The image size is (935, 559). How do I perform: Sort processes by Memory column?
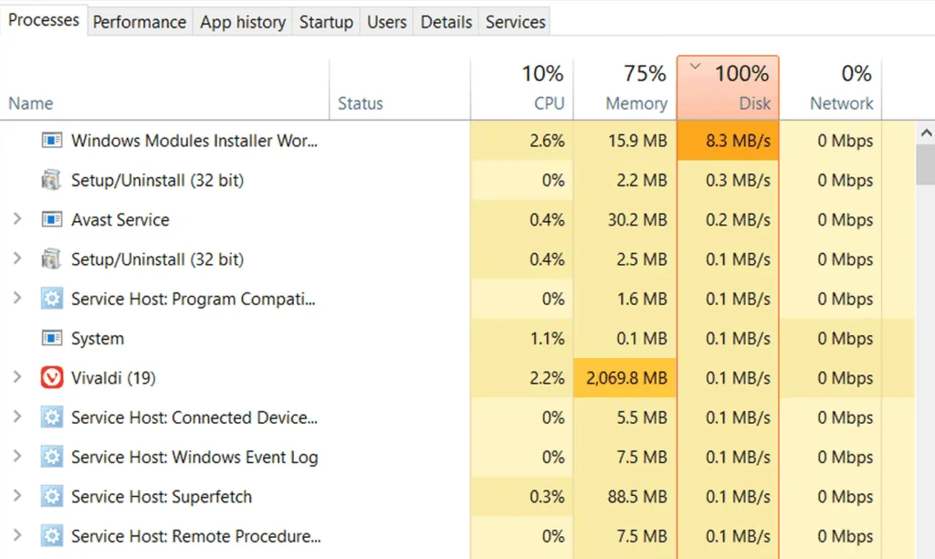coord(625,89)
